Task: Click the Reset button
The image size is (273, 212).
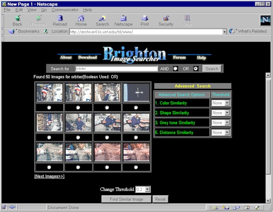Action: (x=160, y=199)
